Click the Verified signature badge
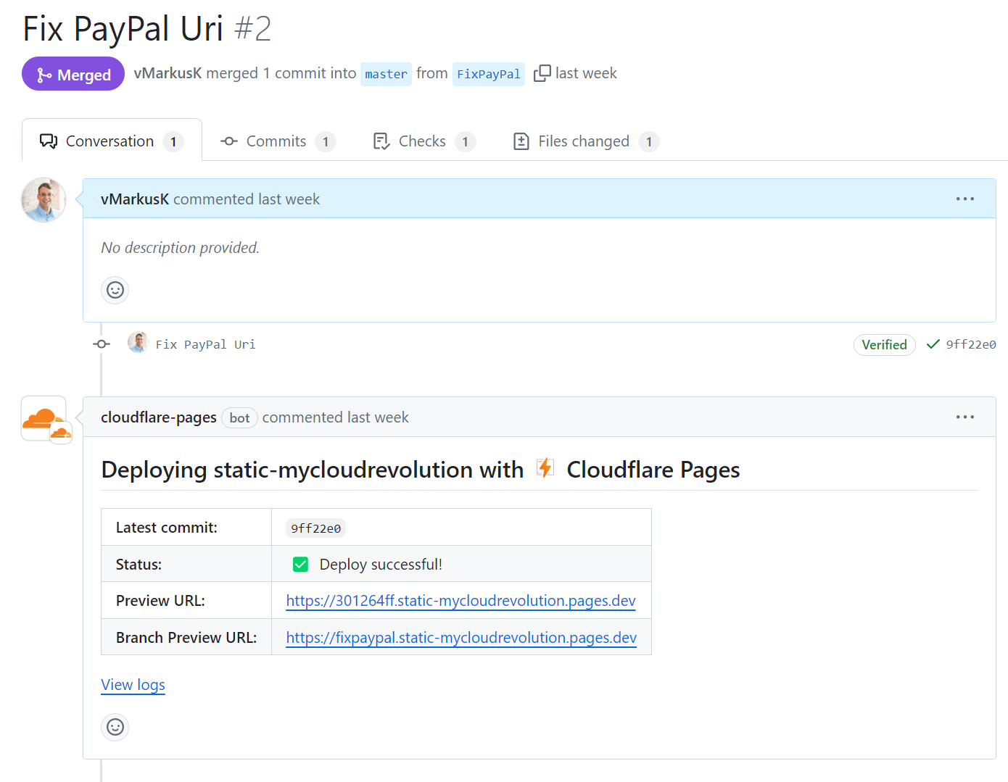This screenshot has width=1008, height=782. pyautogui.click(x=884, y=345)
